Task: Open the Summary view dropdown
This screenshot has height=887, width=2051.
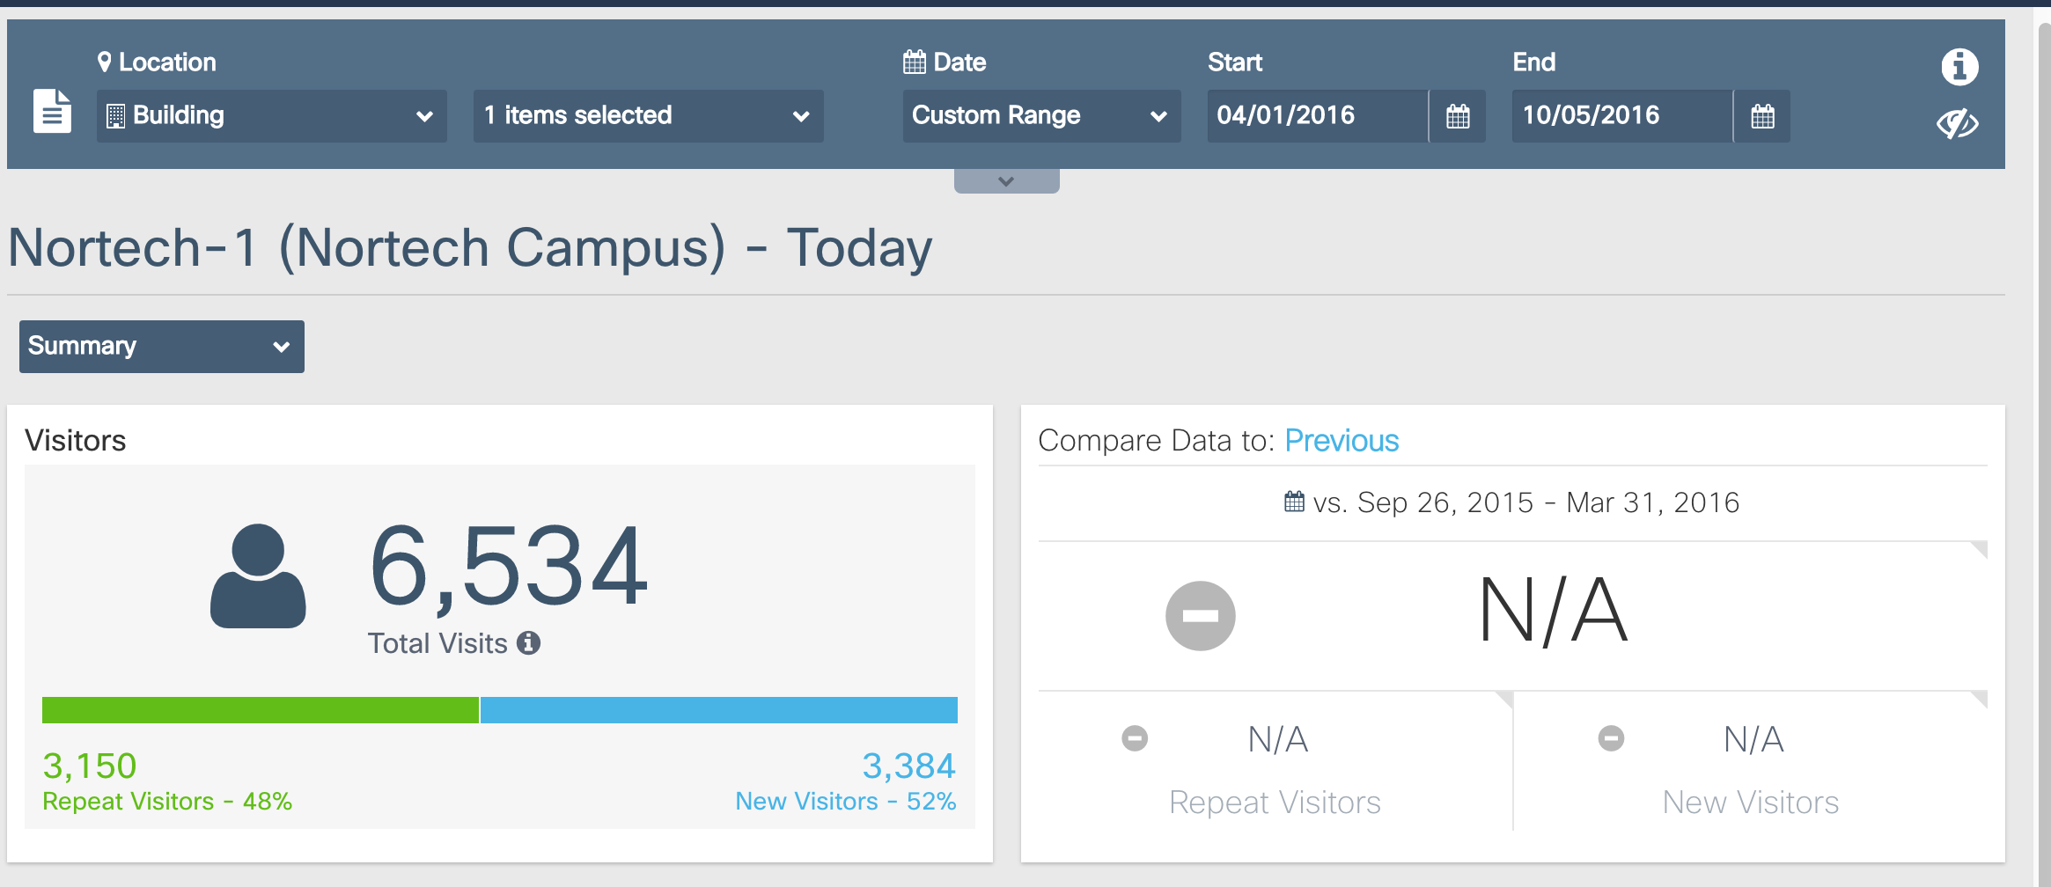Action: click(x=162, y=347)
